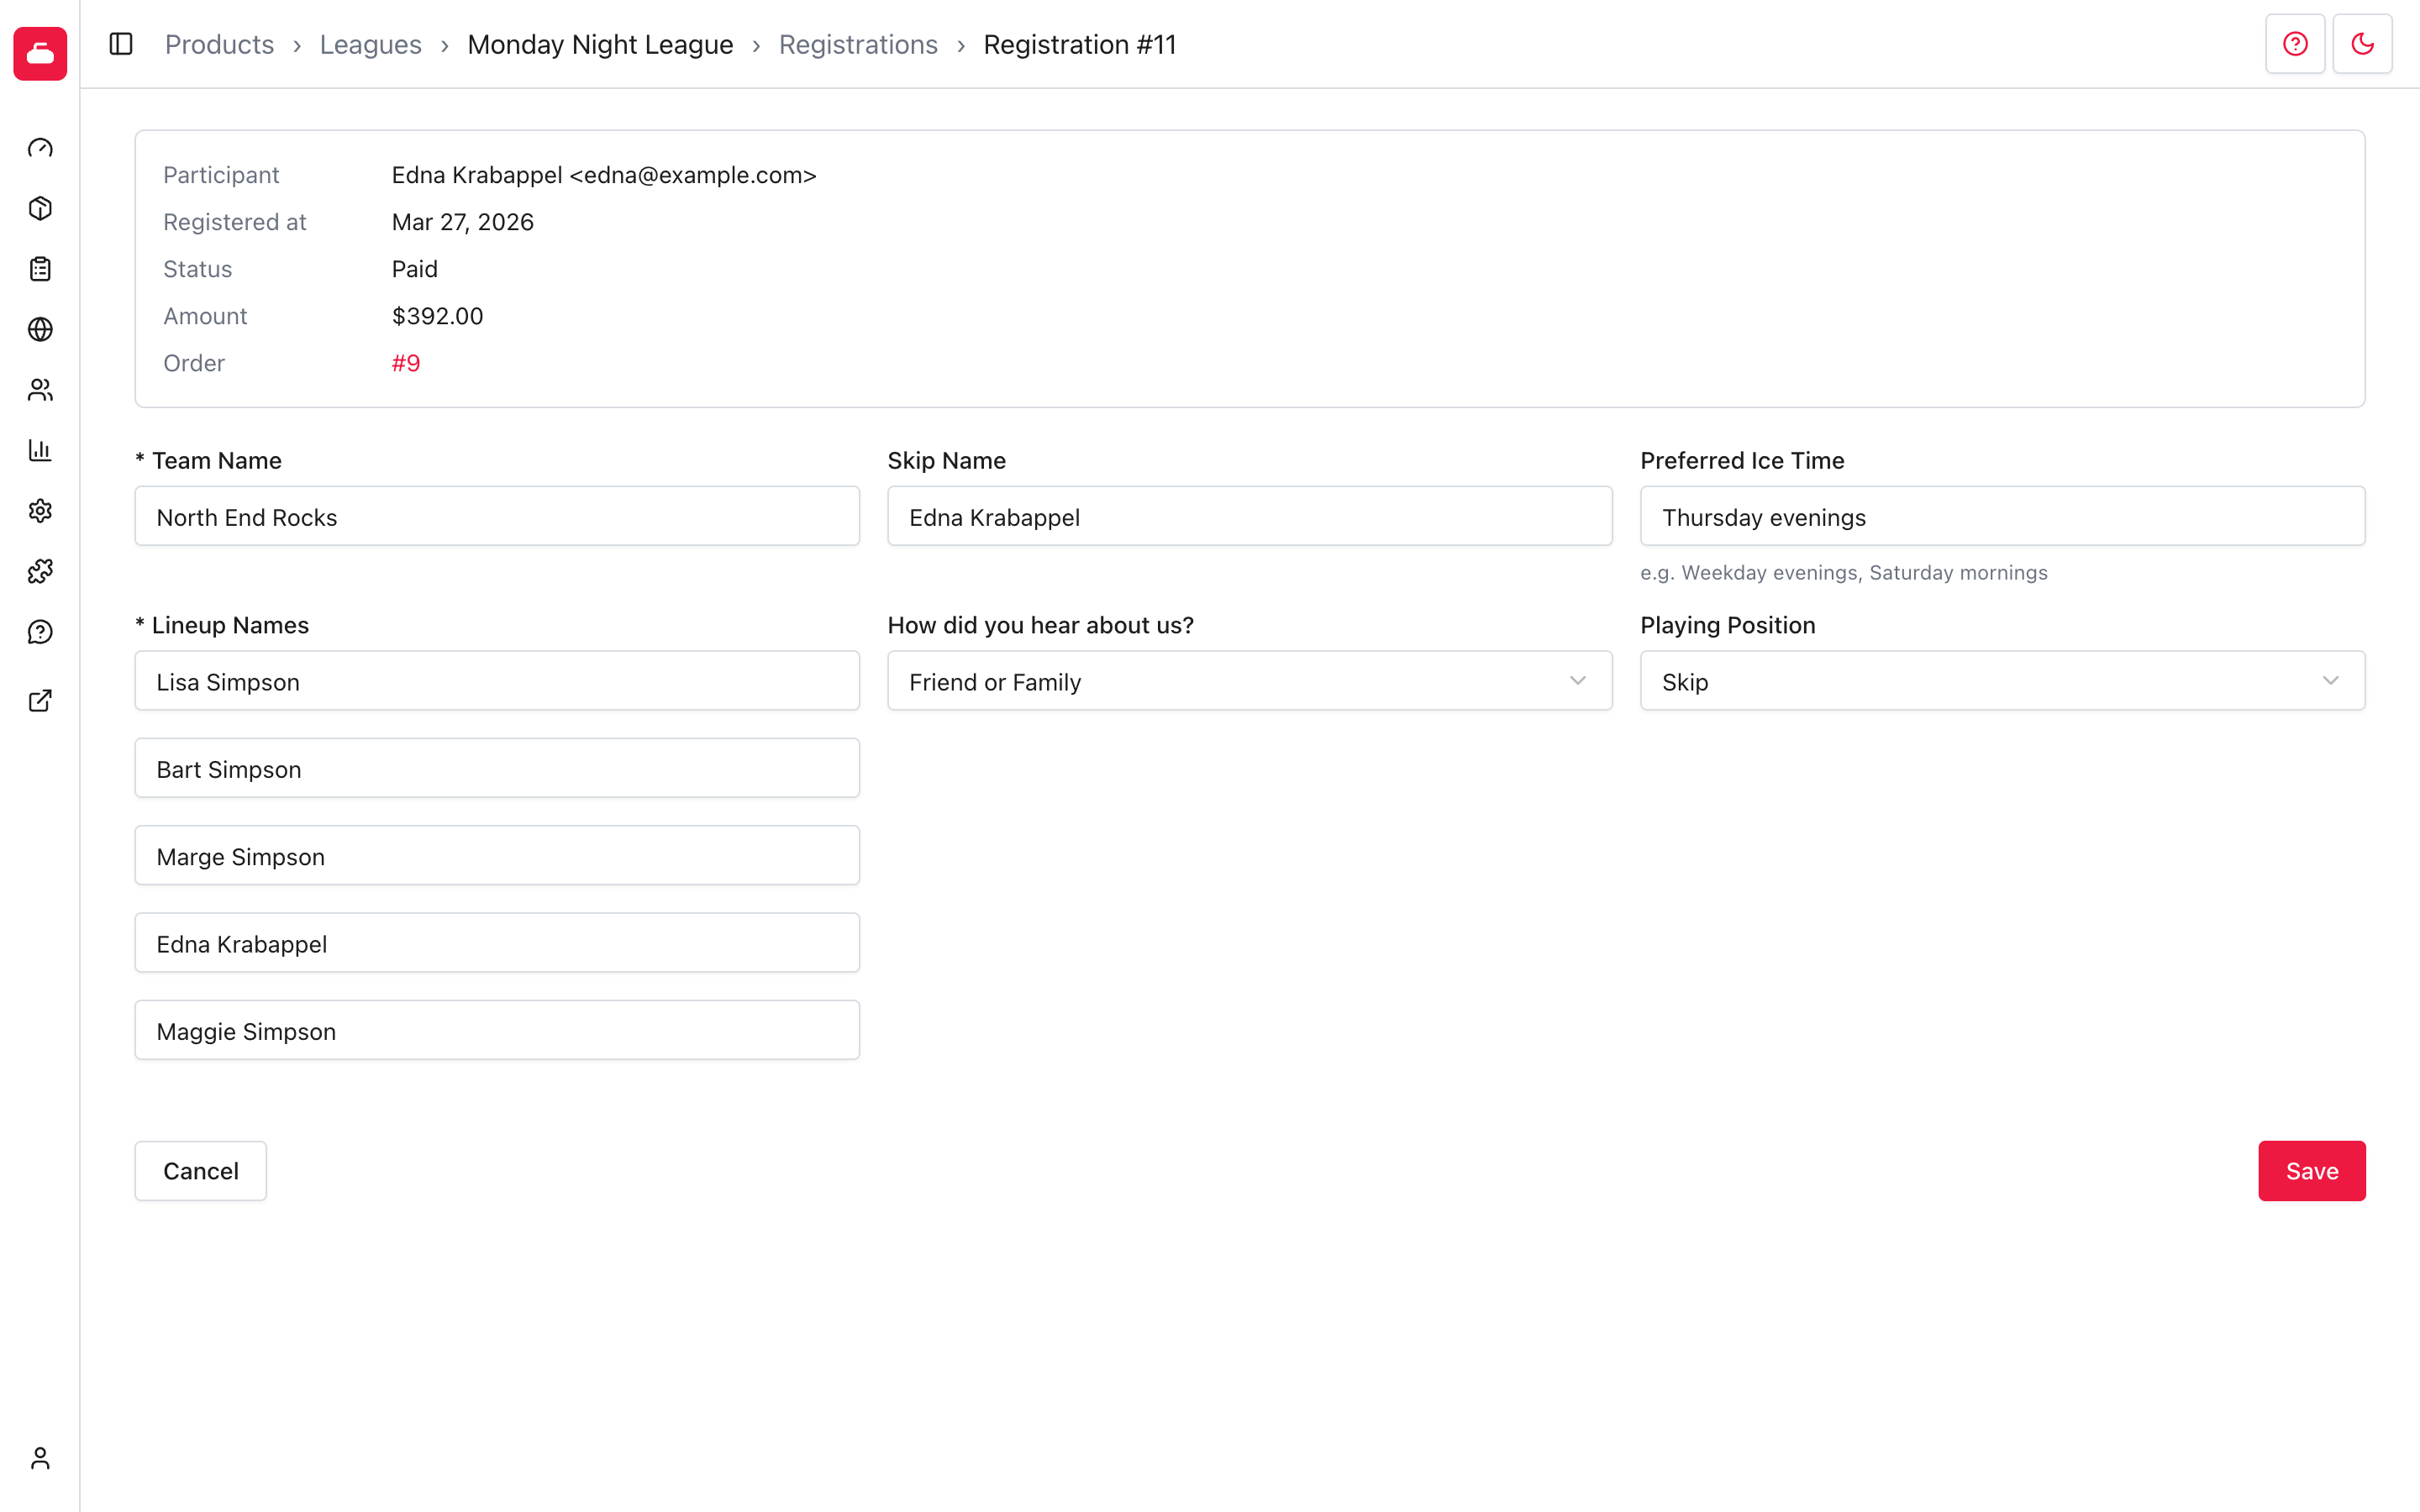Viewport: 2420px width, 1512px height.
Task: Open the dashboard gauge icon in sidebar
Action: [40, 148]
